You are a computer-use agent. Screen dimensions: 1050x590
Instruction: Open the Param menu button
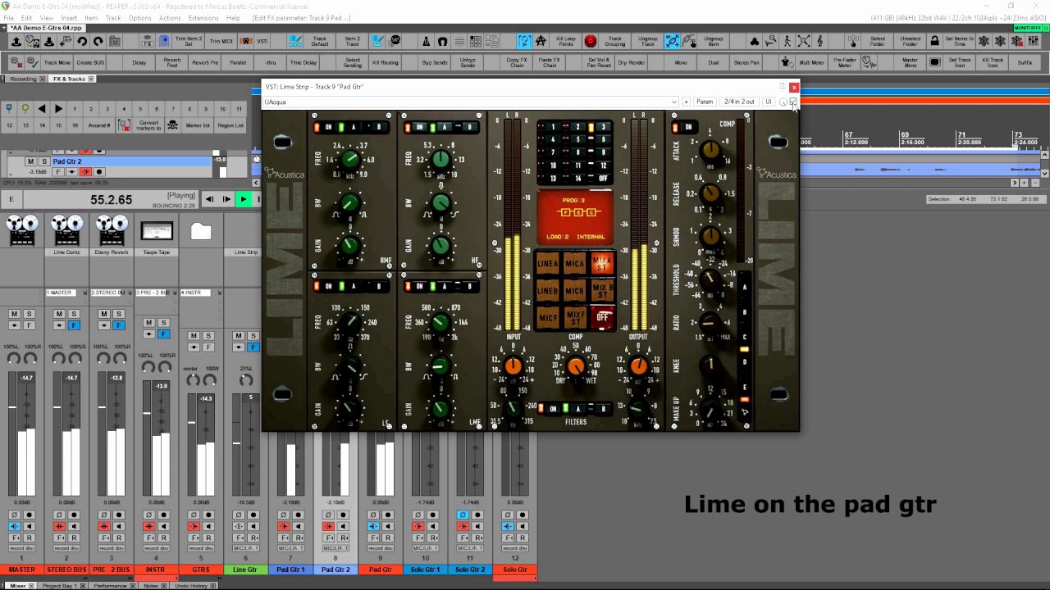[x=705, y=102]
